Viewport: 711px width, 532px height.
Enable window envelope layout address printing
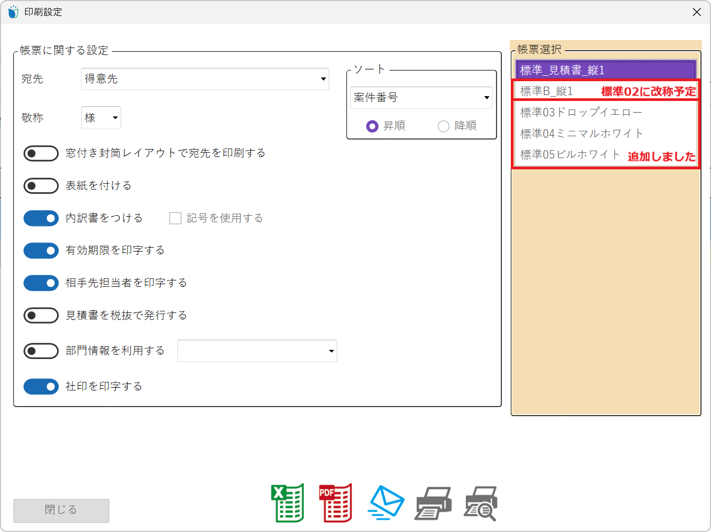point(41,154)
